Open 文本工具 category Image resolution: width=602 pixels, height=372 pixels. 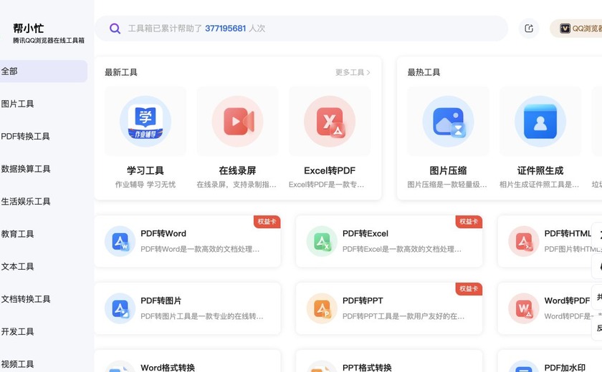click(x=17, y=267)
